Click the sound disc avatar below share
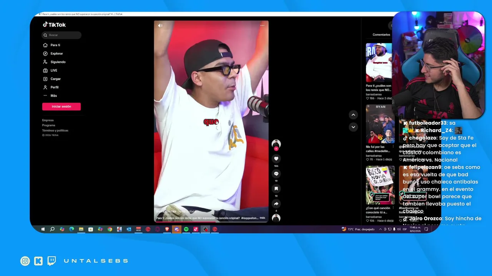Screen dimensions: 492x276 click(x=276, y=218)
